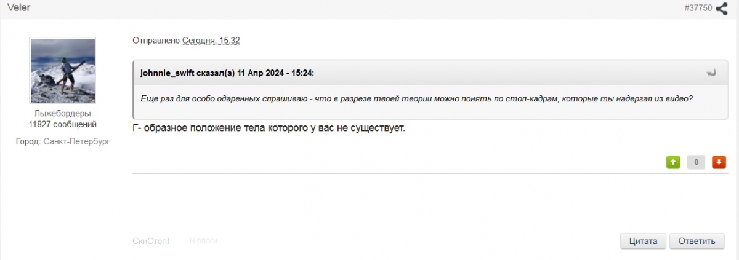View Veler's avatar photo
The image size is (739, 260).
click(x=62, y=70)
